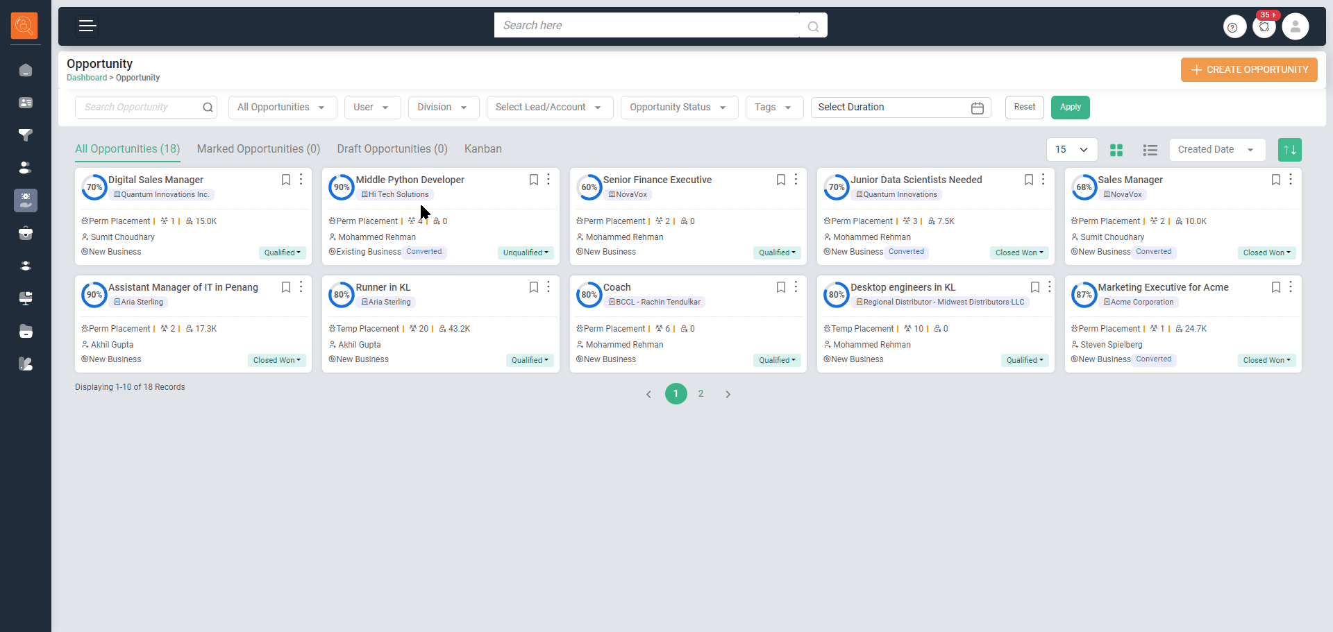The height and width of the screenshot is (632, 1333).
Task: Click the 87% progress circle on Marketing Executive
Action: [x=1083, y=295]
